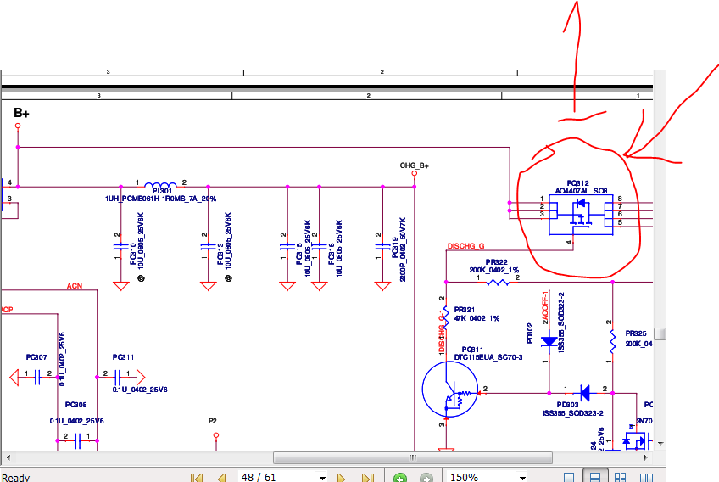Click the DISCHG_G net label
719x482 pixels.
pyautogui.click(x=465, y=246)
